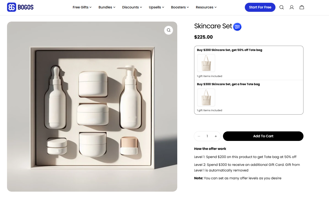Open the Upsells menu
The height and width of the screenshot is (209, 329).
point(156,7)
